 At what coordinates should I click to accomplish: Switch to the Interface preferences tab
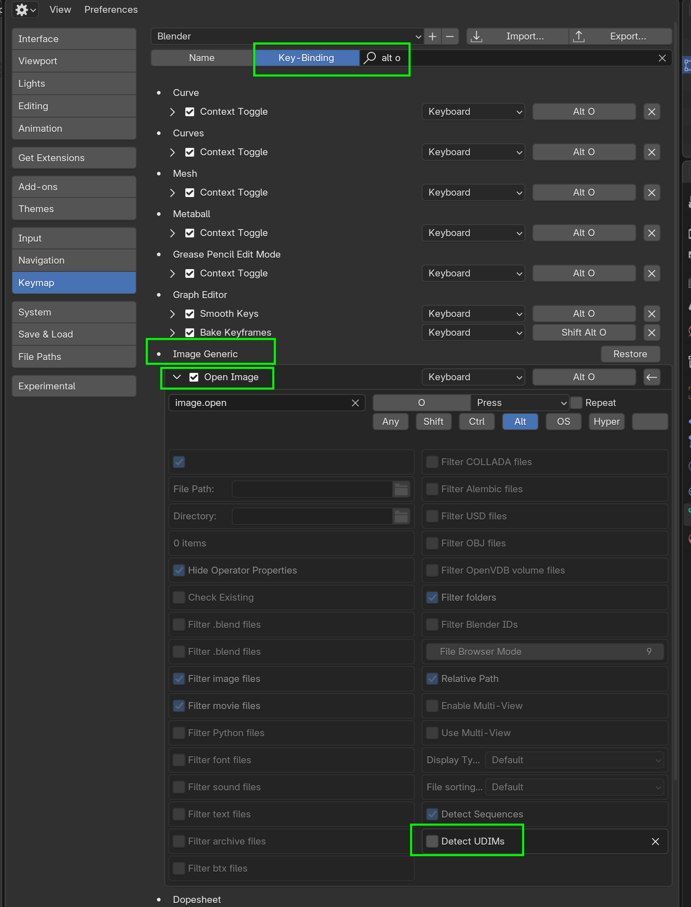click(x=74, y=39)
